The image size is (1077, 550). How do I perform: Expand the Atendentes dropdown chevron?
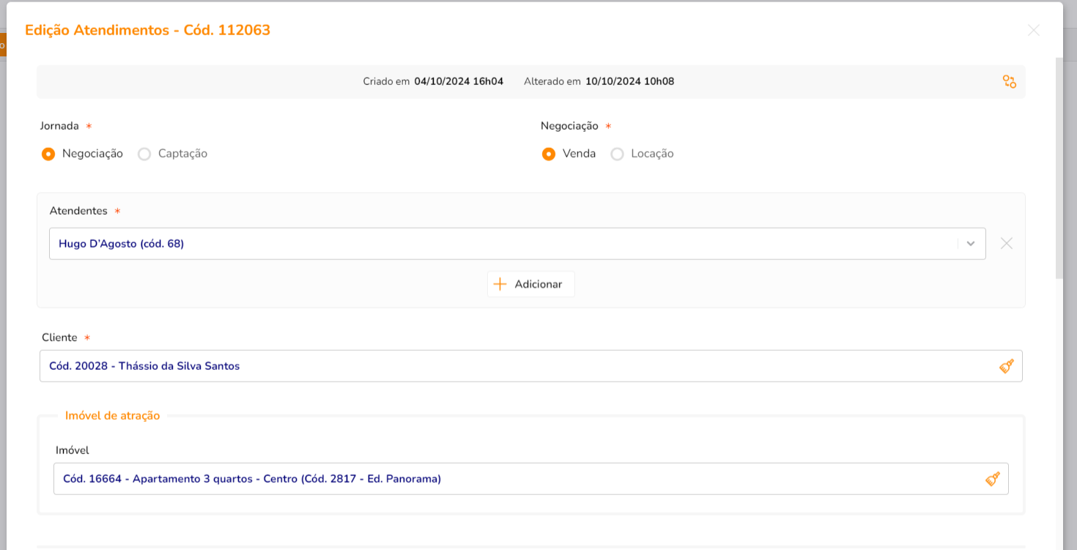click(971, 244)
